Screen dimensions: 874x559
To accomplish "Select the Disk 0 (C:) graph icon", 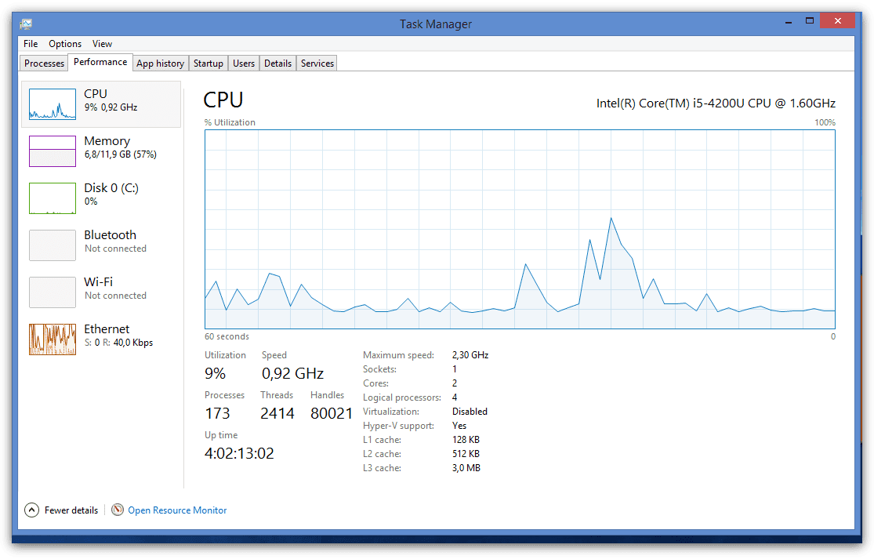I will (x=53, y=198).
